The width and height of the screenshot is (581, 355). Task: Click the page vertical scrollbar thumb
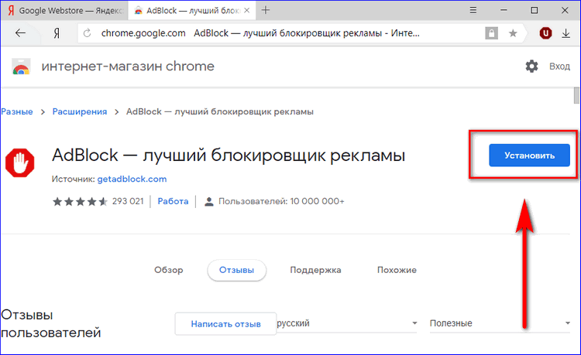(x=576, y=95)
